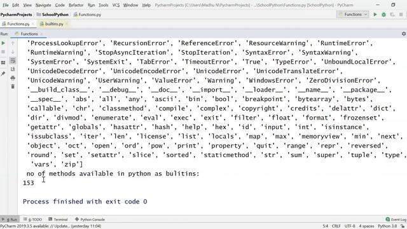Debug Functions with bug icon
The width and height of the screenshot is (407, 229).
coord(383,15)
